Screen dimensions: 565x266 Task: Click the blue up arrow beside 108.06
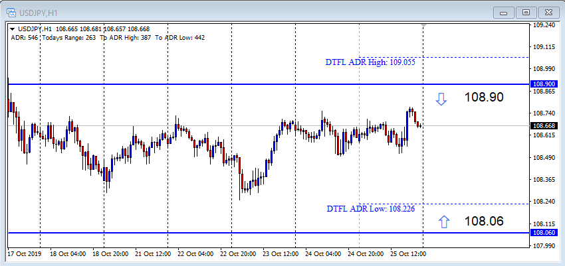click(x=445, y=222)
